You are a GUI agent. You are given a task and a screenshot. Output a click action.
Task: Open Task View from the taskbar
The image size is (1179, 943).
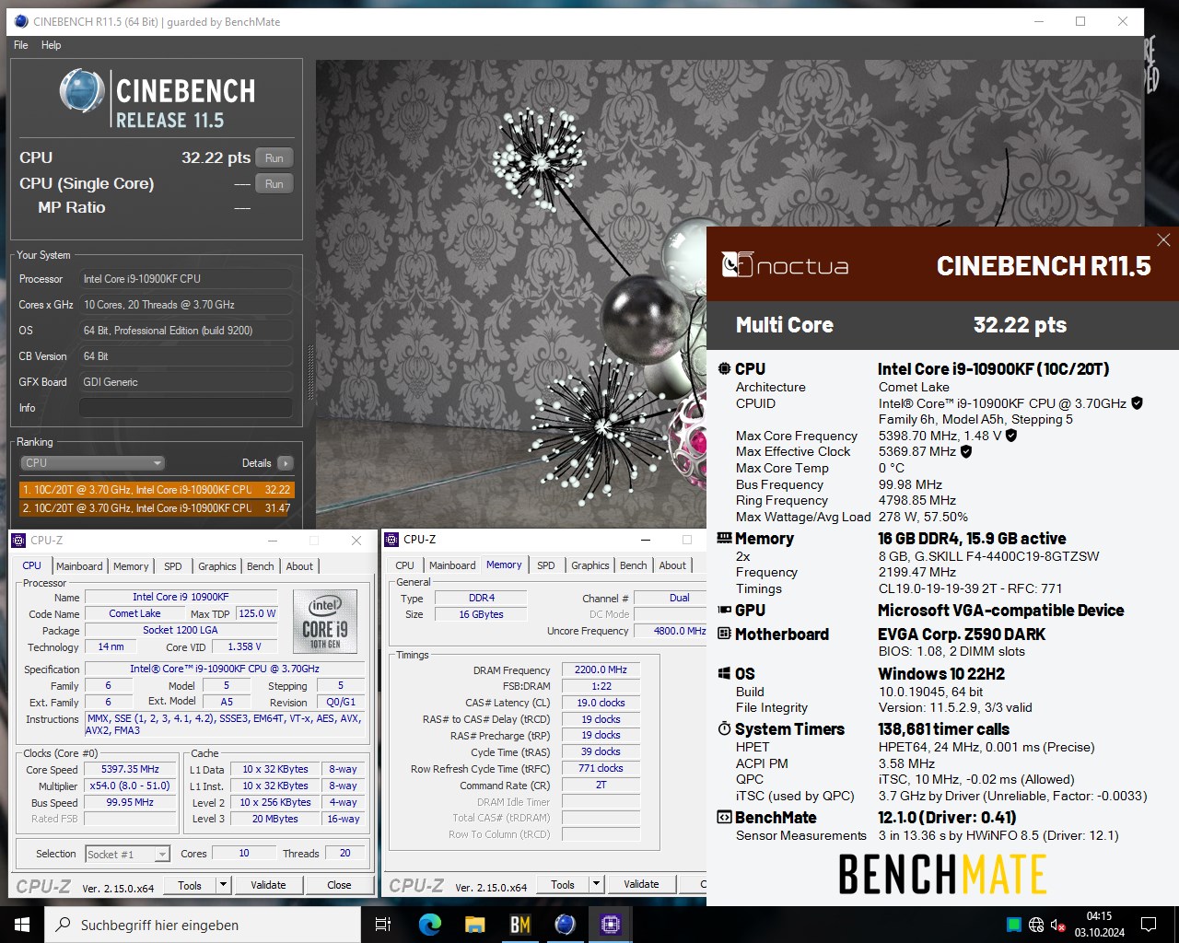[383, 925]
